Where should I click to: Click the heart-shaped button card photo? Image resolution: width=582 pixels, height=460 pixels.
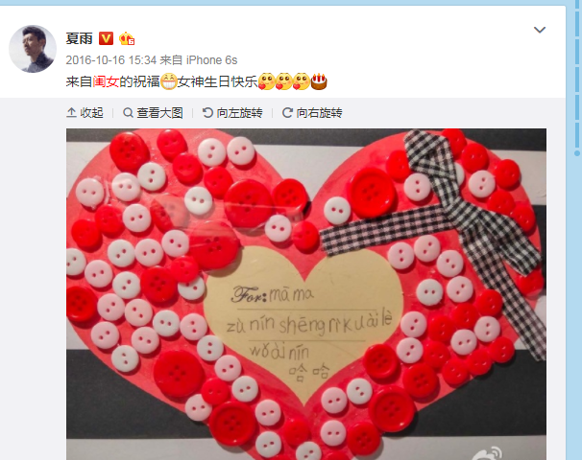pos(306,294)
